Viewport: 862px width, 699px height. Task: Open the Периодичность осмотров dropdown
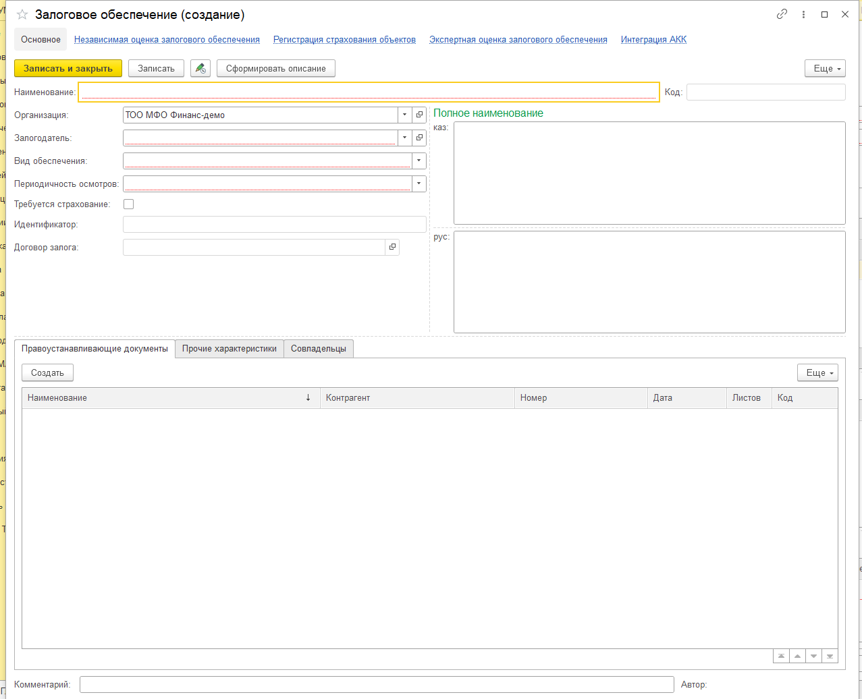click(419, 184)
